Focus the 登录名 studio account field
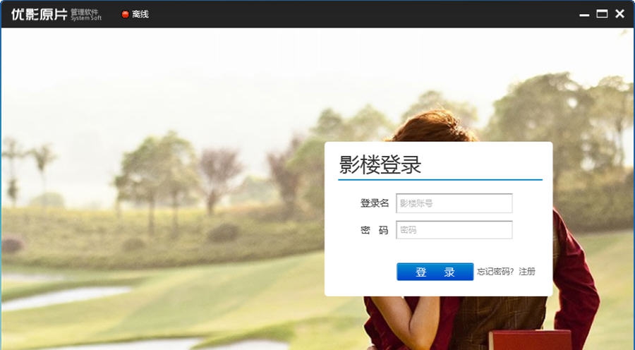This screenshot has height=350, width=635. coord(454,203)
